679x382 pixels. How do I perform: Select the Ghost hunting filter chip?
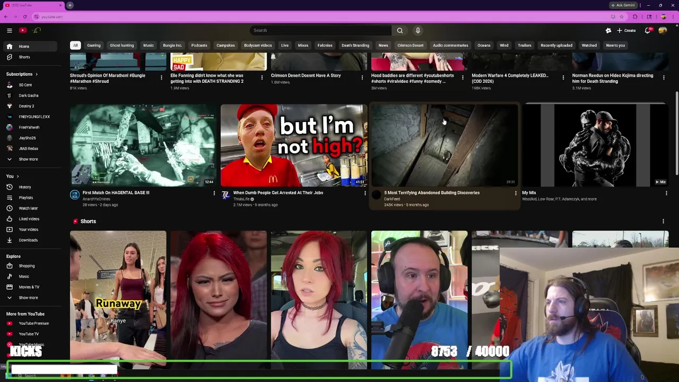tap(121, 45)
